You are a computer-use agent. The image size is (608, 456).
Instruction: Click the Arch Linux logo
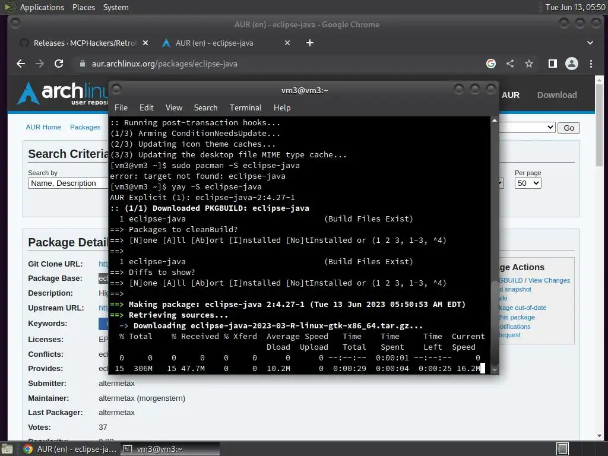coord(62,93)
